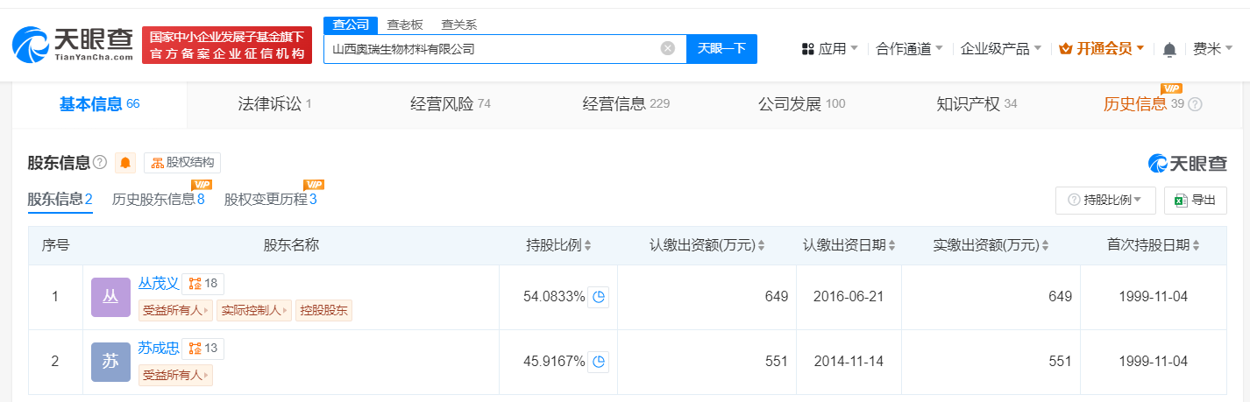The width and height of the screenshot is (1250, 402).
Task: Click help icon beside 历史信息 tab
Action: (1195, 104)
